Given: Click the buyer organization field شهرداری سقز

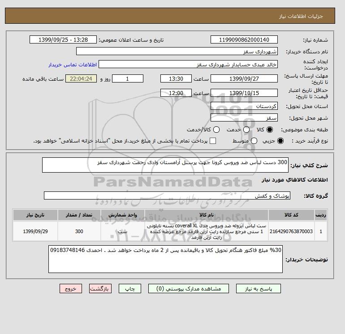Looking at the screenshot, I should point(177,51).
